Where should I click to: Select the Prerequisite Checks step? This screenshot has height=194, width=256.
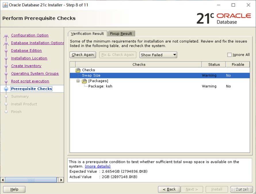point(31,89)
